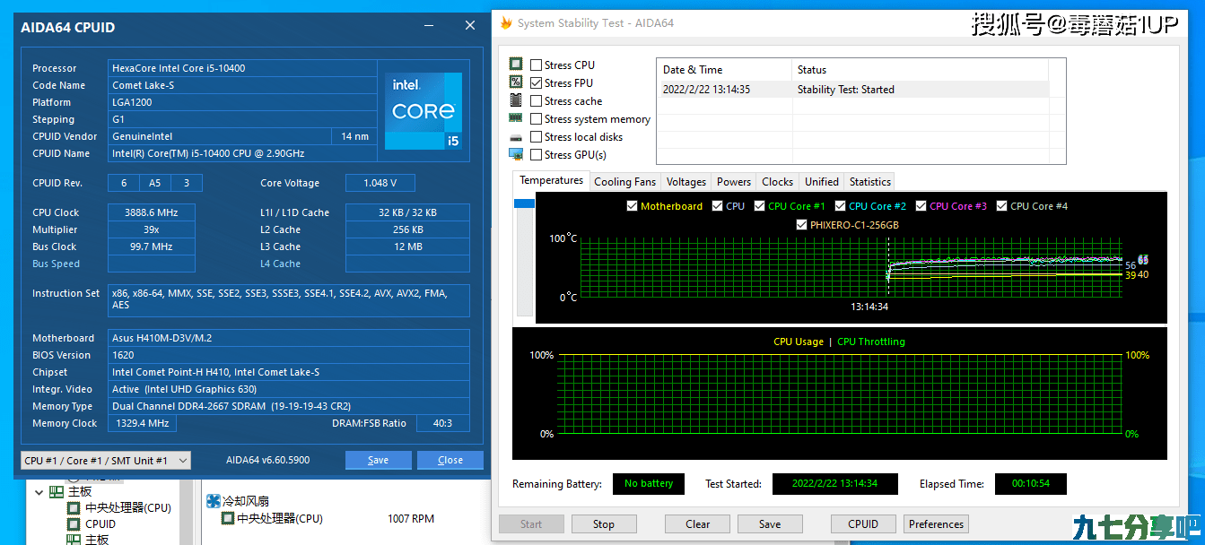This screenshot has height=545, width=1205.
Task: Switch to the Cooling Fans tab
Action: pos(624,181)
